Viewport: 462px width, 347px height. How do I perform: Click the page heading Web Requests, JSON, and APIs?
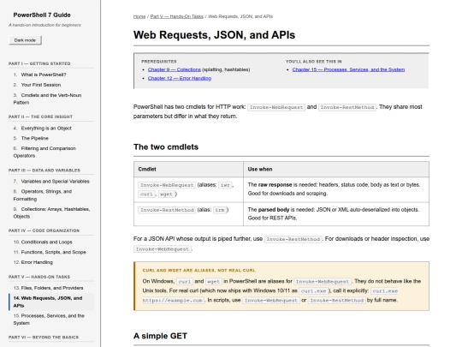tap(214, 35)
